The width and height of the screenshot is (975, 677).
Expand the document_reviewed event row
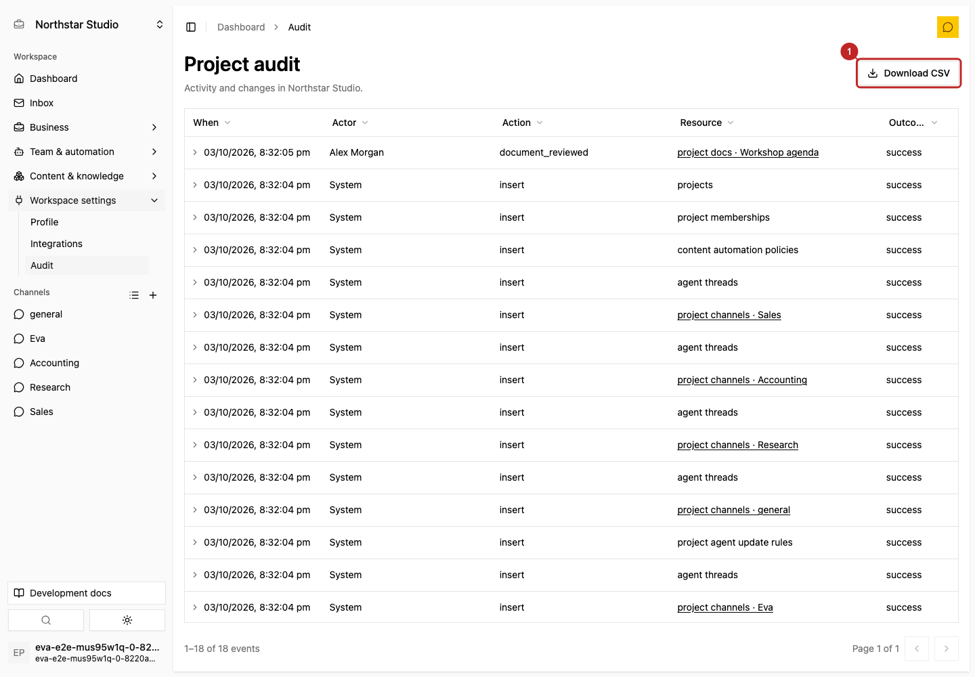point(195,152)
